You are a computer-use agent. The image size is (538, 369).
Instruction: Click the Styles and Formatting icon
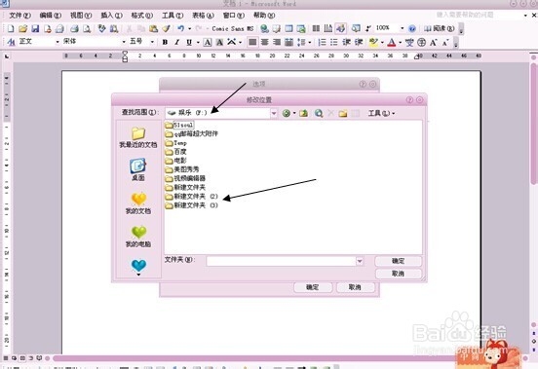click(11, 42)
